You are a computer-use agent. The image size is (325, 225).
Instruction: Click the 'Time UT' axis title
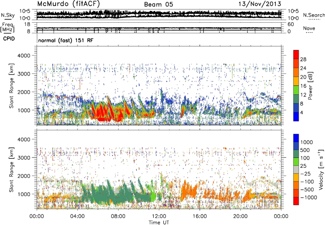pos(159,222)
